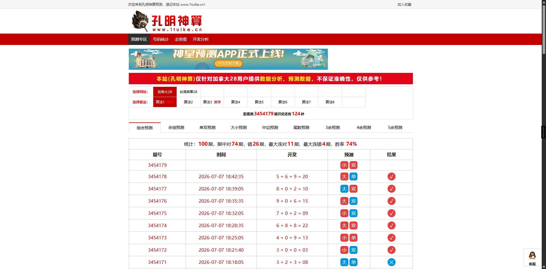Switch to the 组合预测 tab
The height and width of the screenshot is (269, 546).
(145, 128)
